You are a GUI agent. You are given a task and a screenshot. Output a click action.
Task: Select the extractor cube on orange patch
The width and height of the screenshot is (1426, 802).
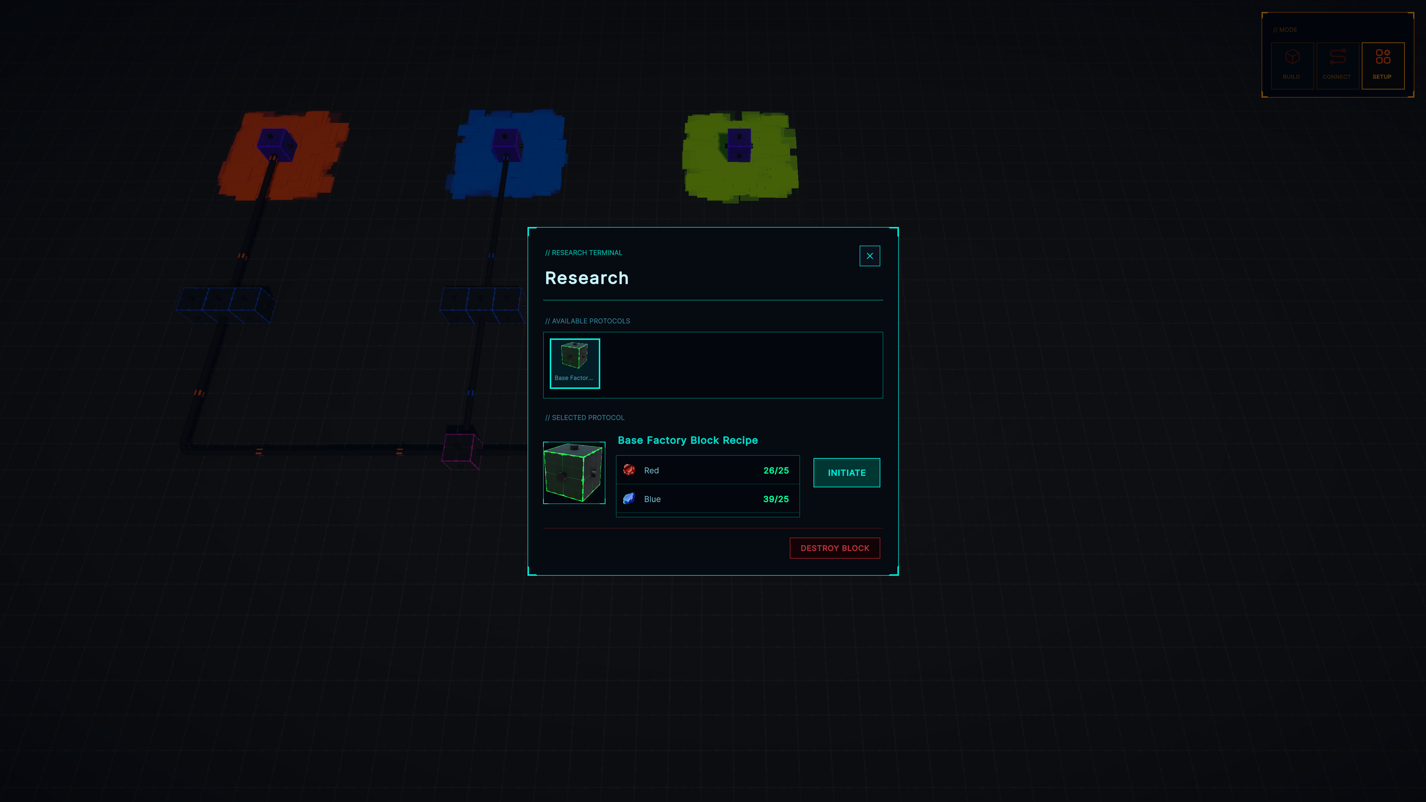tap(277, 144)
